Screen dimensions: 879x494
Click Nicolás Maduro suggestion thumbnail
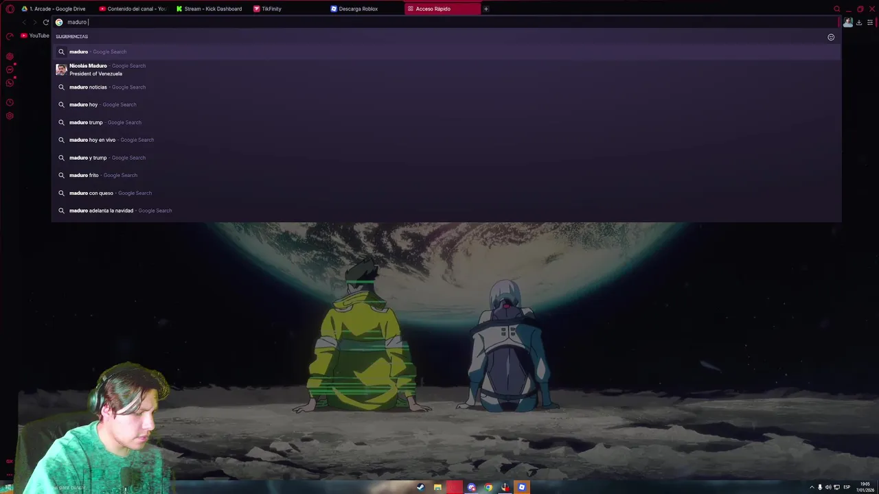(x=61, y=69)
